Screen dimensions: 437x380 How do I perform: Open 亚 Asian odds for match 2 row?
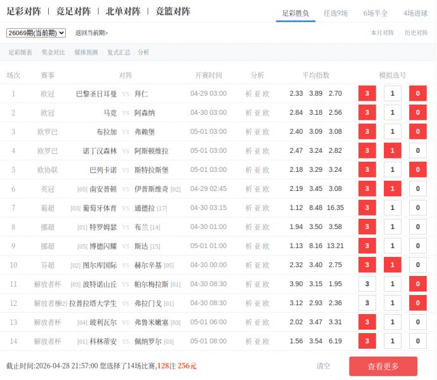[257, 112]
